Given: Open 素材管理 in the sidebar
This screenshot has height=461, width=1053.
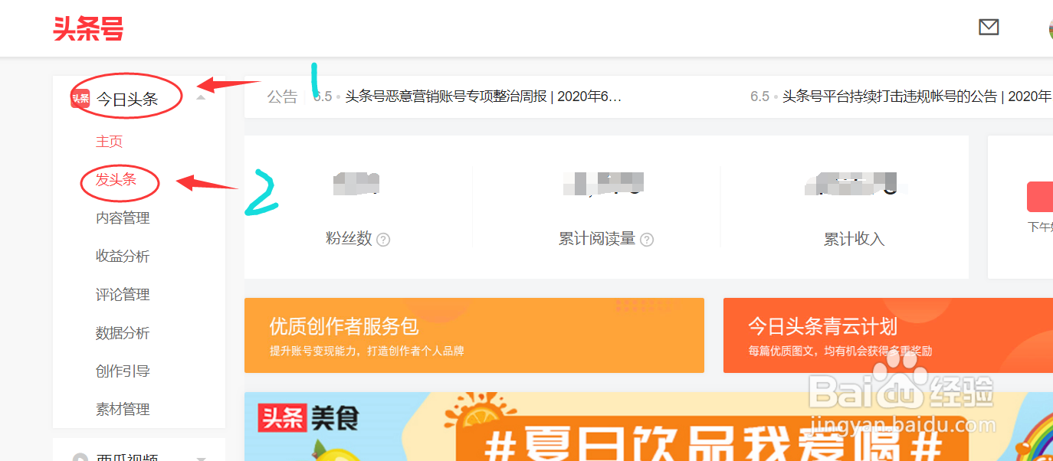Looking at the screenshot, I should click(123, 410).
